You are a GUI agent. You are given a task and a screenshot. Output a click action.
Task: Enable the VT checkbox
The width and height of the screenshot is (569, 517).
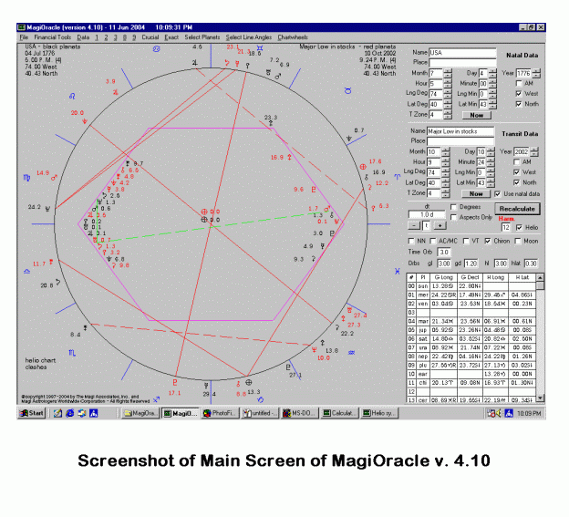pos(466,241)
